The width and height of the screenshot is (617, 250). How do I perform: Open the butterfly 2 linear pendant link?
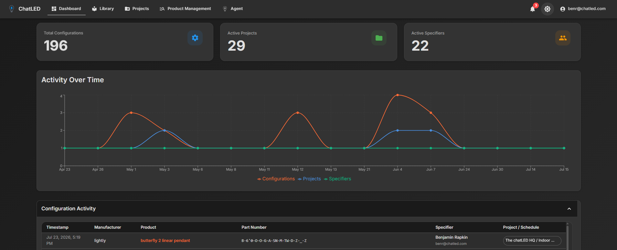165,241
